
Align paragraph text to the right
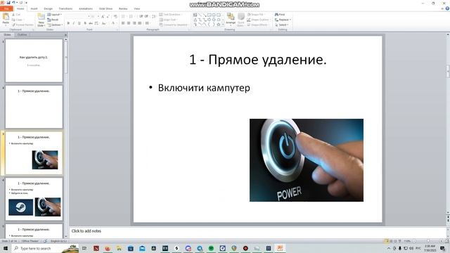pyautogui.click(x=134, y=23)
